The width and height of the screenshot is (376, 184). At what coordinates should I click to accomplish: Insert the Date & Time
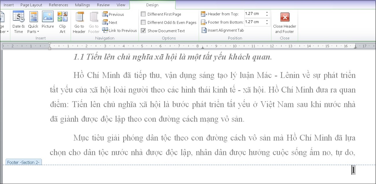tap(18, 22)
